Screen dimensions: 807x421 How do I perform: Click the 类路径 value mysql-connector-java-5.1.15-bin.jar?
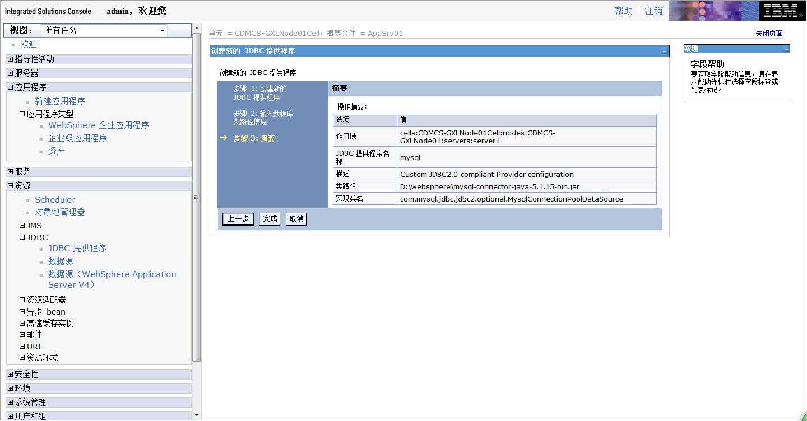tap(490, 186)
